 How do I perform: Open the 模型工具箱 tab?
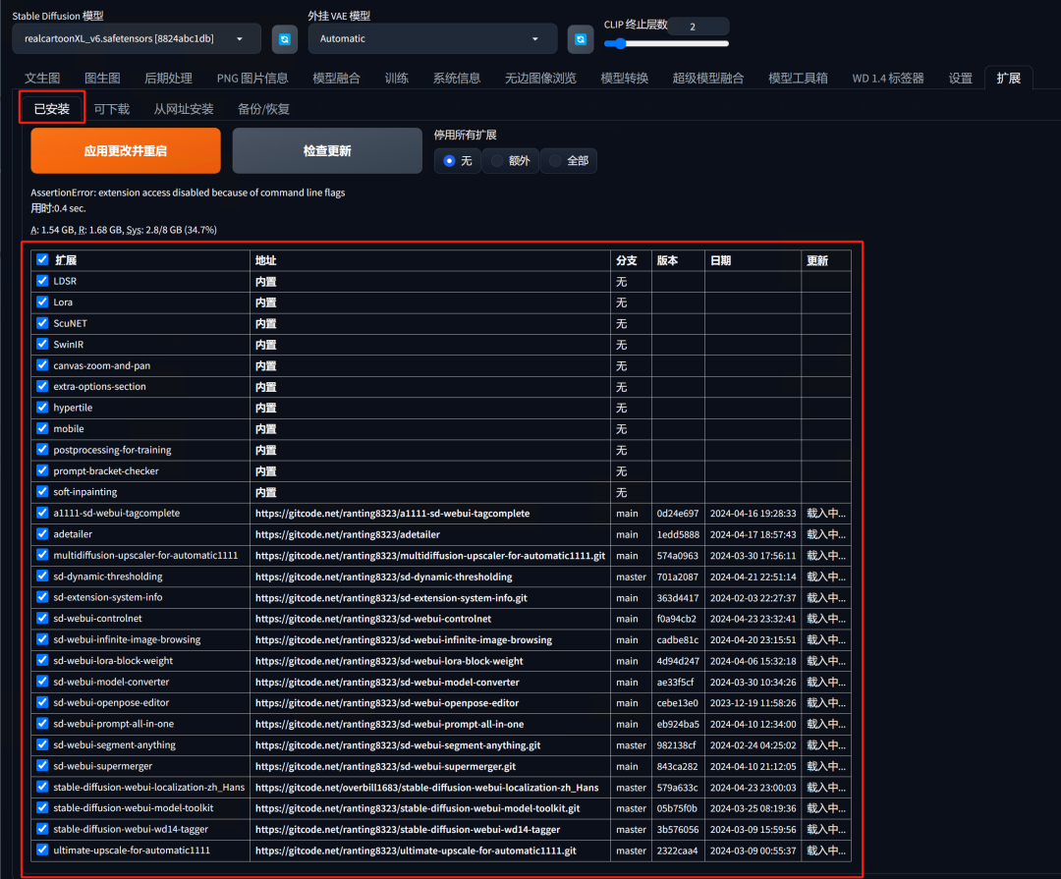799,78
